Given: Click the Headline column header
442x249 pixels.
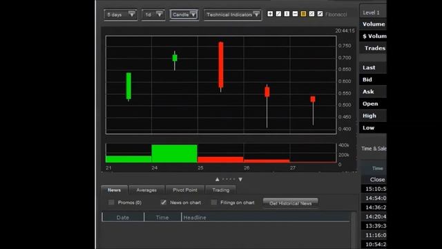Looking at the screenshot, I should click(x=266, y=217).
